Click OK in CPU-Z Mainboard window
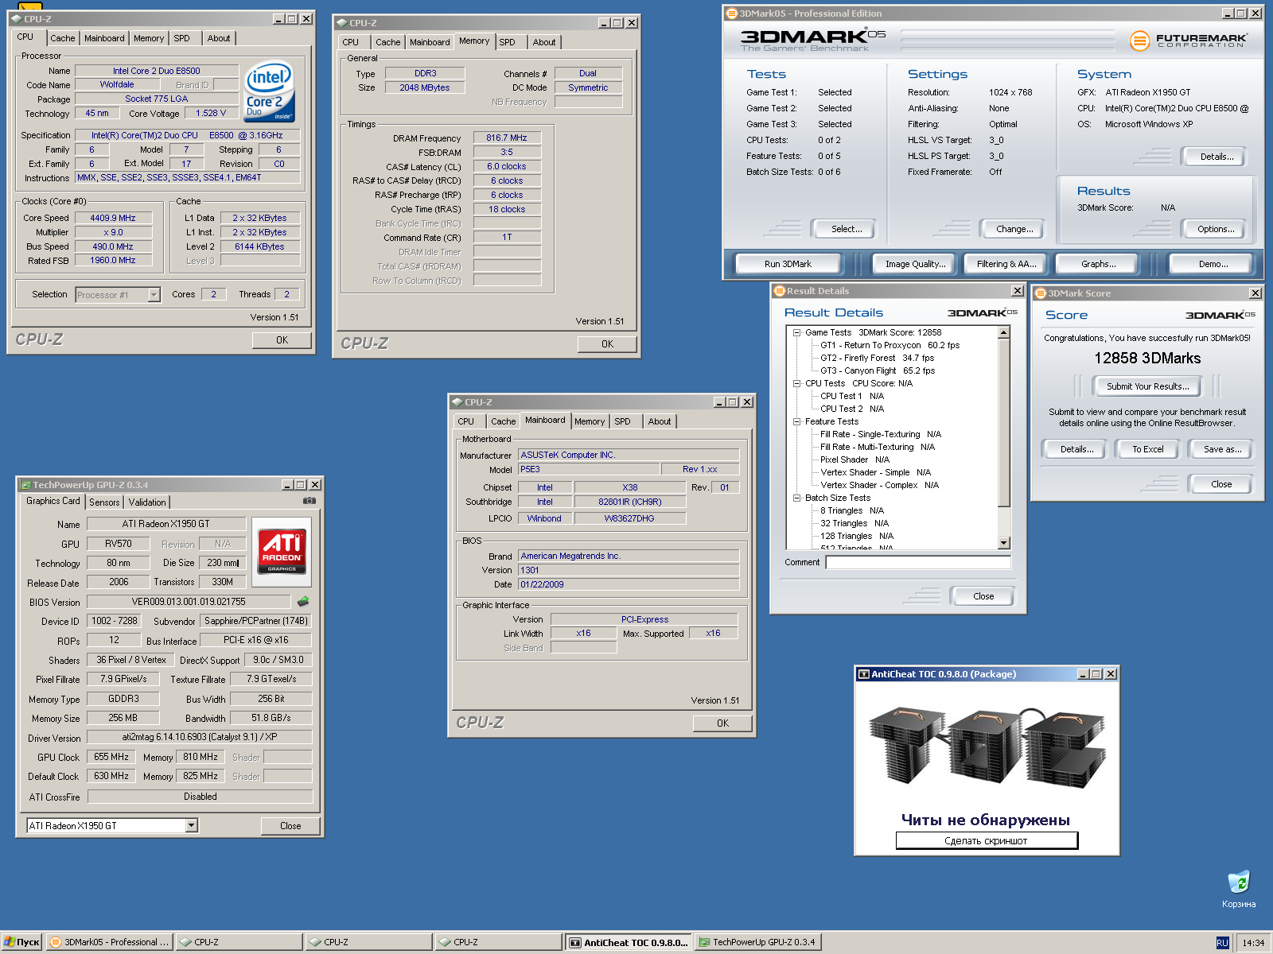1273x954 pixels. click(x=722, y=723)
